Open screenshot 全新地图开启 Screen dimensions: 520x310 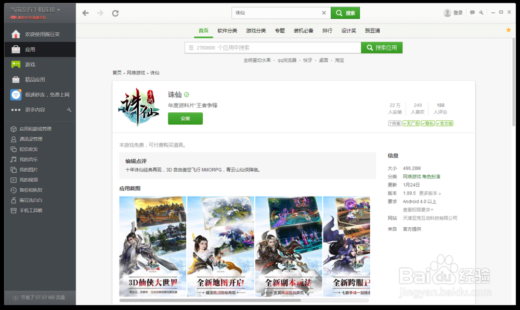[220, 247]
